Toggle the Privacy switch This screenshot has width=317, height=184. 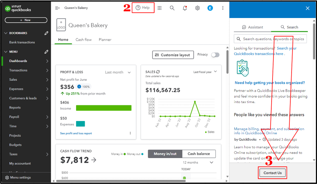pyautogui.click(x=215, y=55)
